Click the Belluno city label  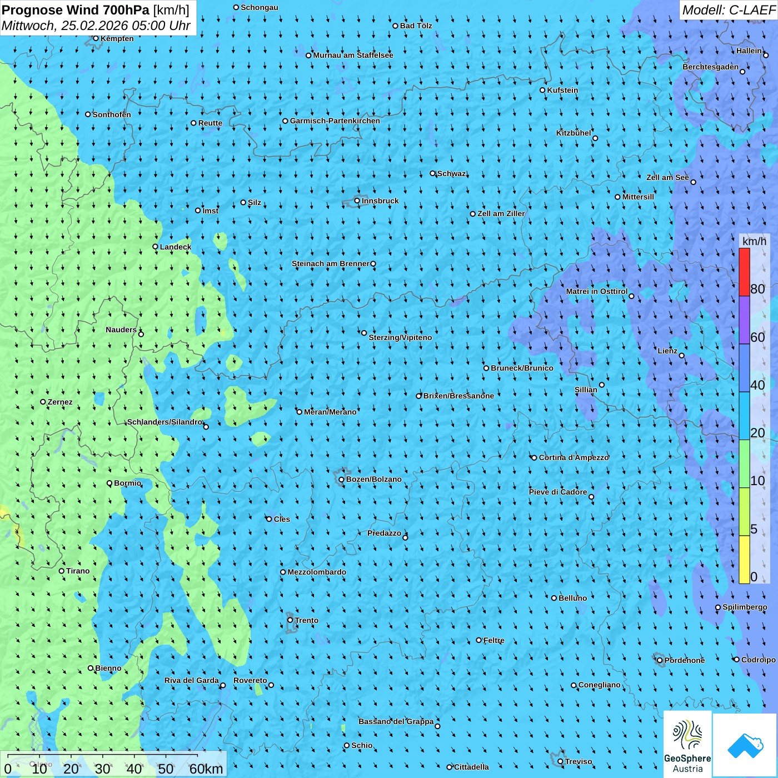(572, 598)
